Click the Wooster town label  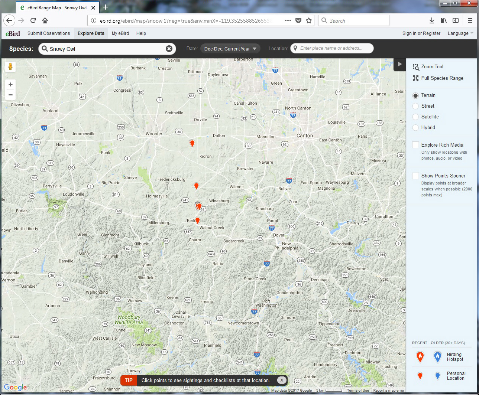[x=154, y=134]
